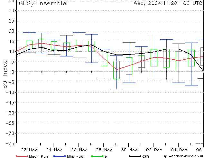Click the 'SOI Index' y-axis title
Viewport: 204px width, 158px height.
click(x=5, y=74)
